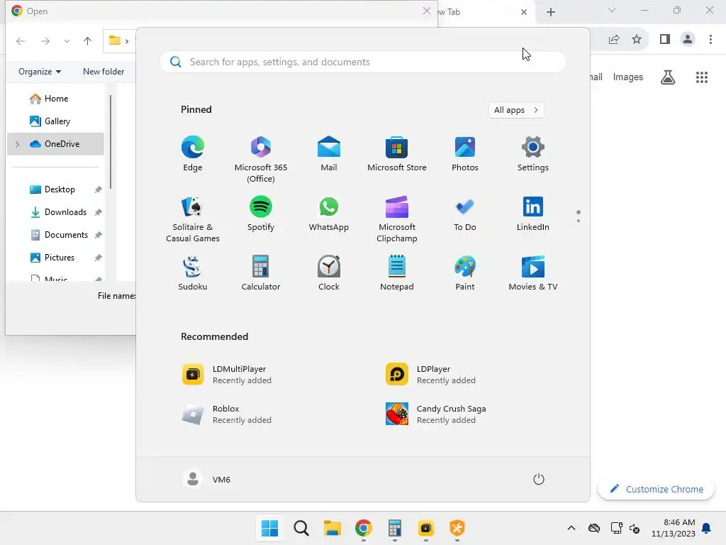The image size is (726, 545).
Task: Launch Notepad from Start menu
Action: click(x=397, y=273)
